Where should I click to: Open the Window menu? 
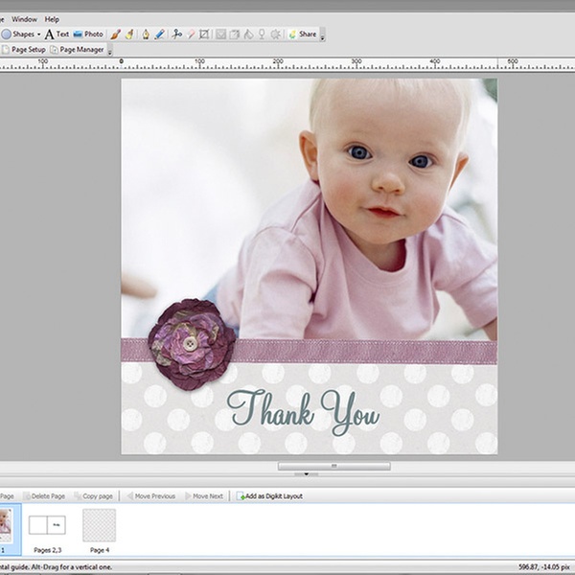tap(25, 19)
